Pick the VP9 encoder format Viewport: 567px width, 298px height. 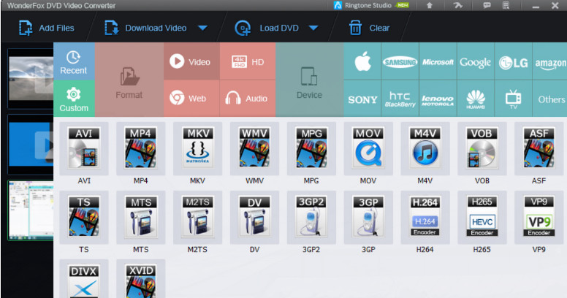point(539,217)
